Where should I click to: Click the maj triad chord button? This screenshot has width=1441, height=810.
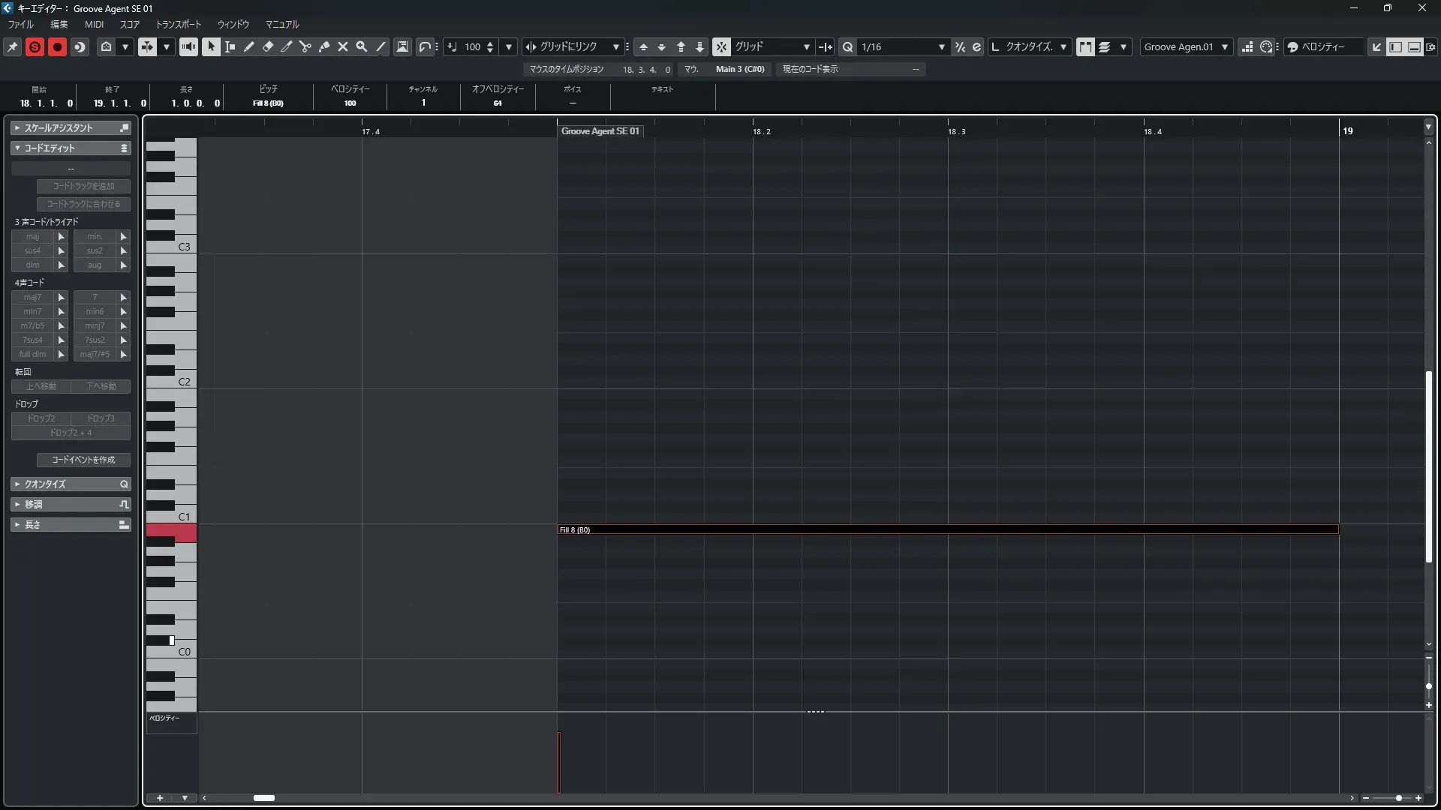[32, 236]
